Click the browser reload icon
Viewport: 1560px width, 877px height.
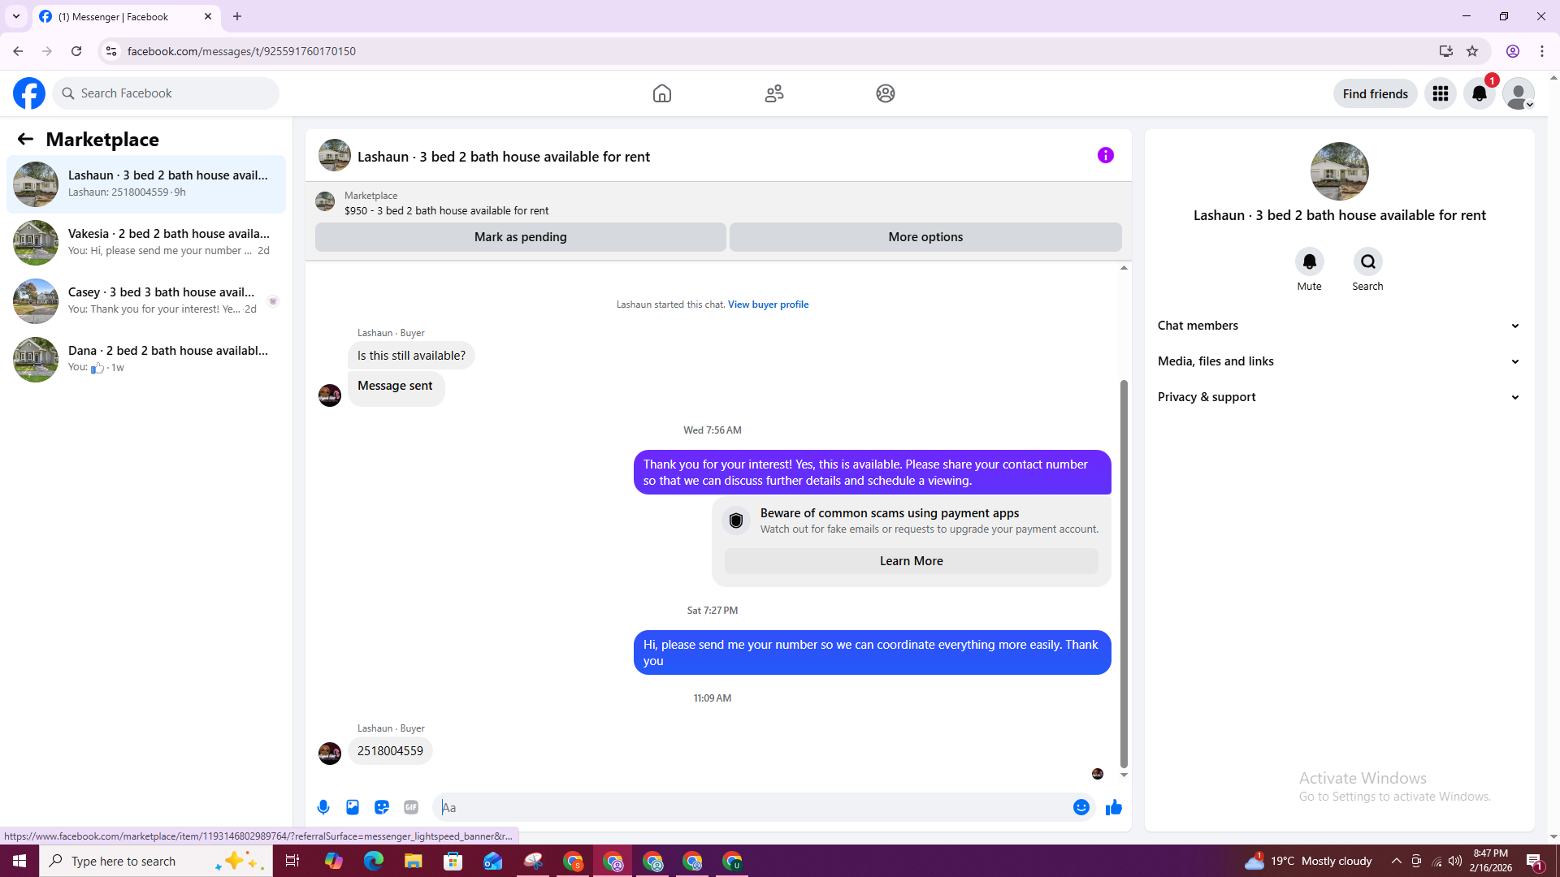coord(76,51)
